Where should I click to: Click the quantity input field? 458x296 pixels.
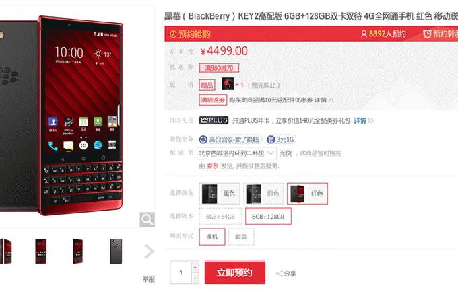point(181,272)
